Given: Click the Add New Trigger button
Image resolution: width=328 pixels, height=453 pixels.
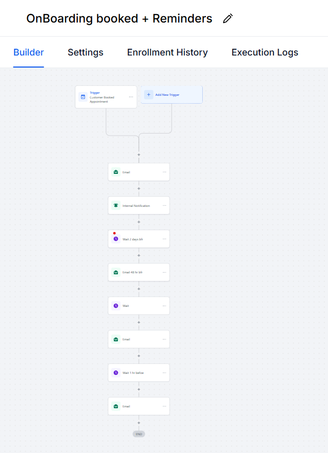Looking at the screenshot, I should pos(171,95).
